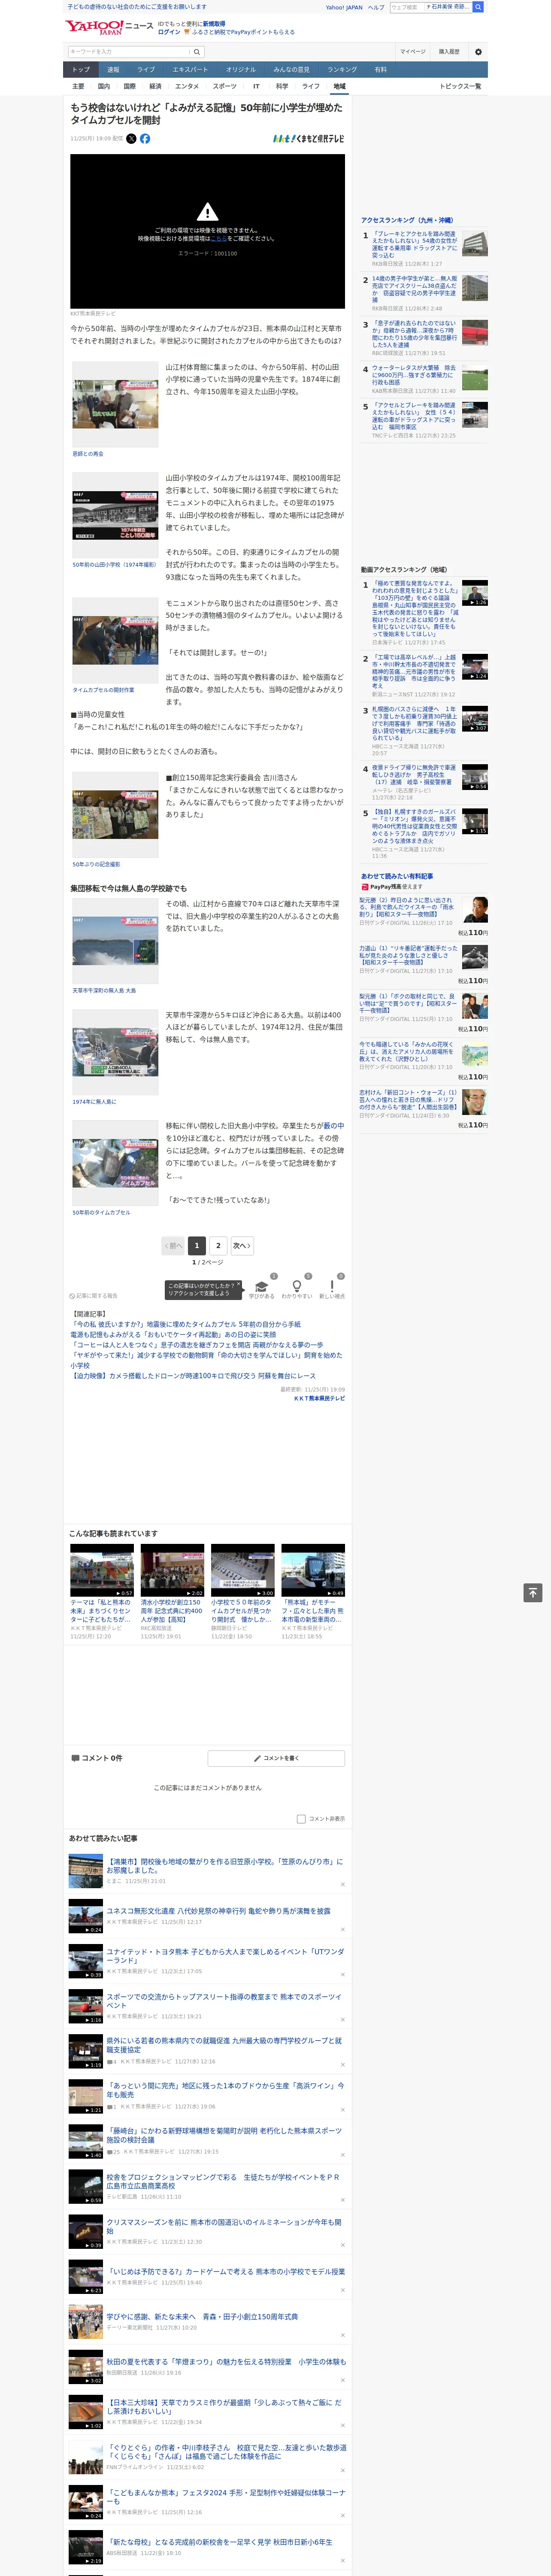551x2576 pixels.
Task: Close the reaction tooltip popup
Action: tap(238, 1285)
